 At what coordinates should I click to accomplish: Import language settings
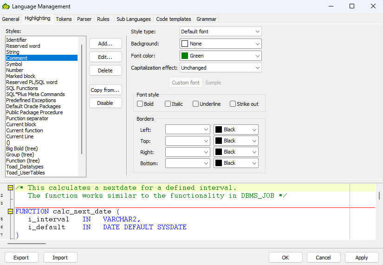60,258
